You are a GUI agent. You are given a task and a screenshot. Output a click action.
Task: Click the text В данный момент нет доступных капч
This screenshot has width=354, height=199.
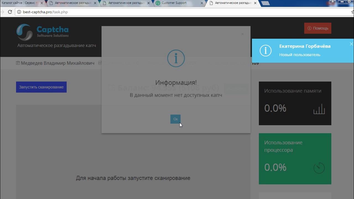click(176, 95)
